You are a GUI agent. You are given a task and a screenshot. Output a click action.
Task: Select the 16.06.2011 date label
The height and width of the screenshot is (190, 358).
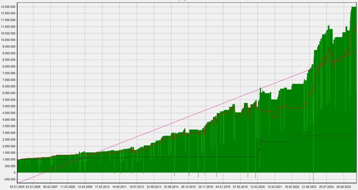[120, 187]
